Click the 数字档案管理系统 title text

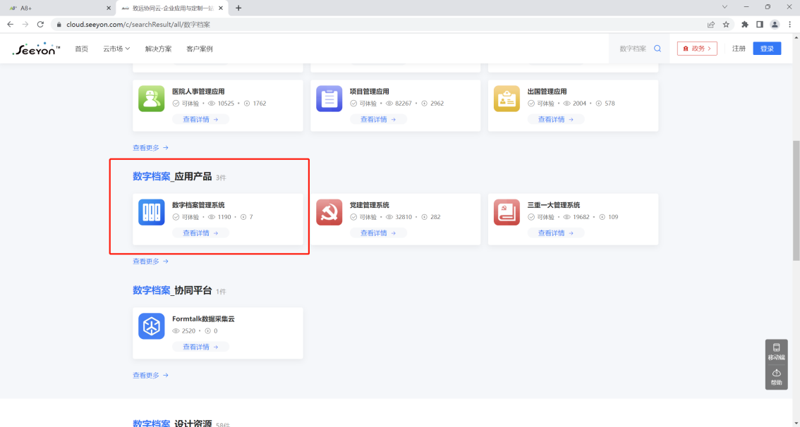198,205
